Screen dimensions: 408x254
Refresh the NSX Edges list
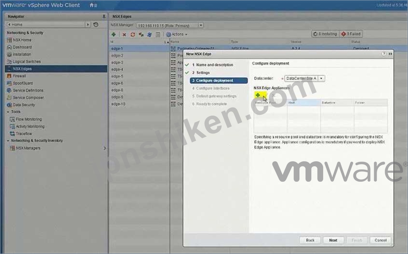[x=133, y=34]
